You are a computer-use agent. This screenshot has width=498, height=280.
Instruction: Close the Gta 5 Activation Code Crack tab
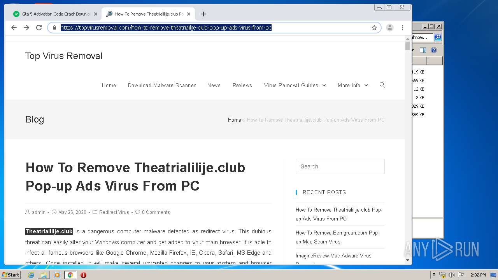[96, 14]
